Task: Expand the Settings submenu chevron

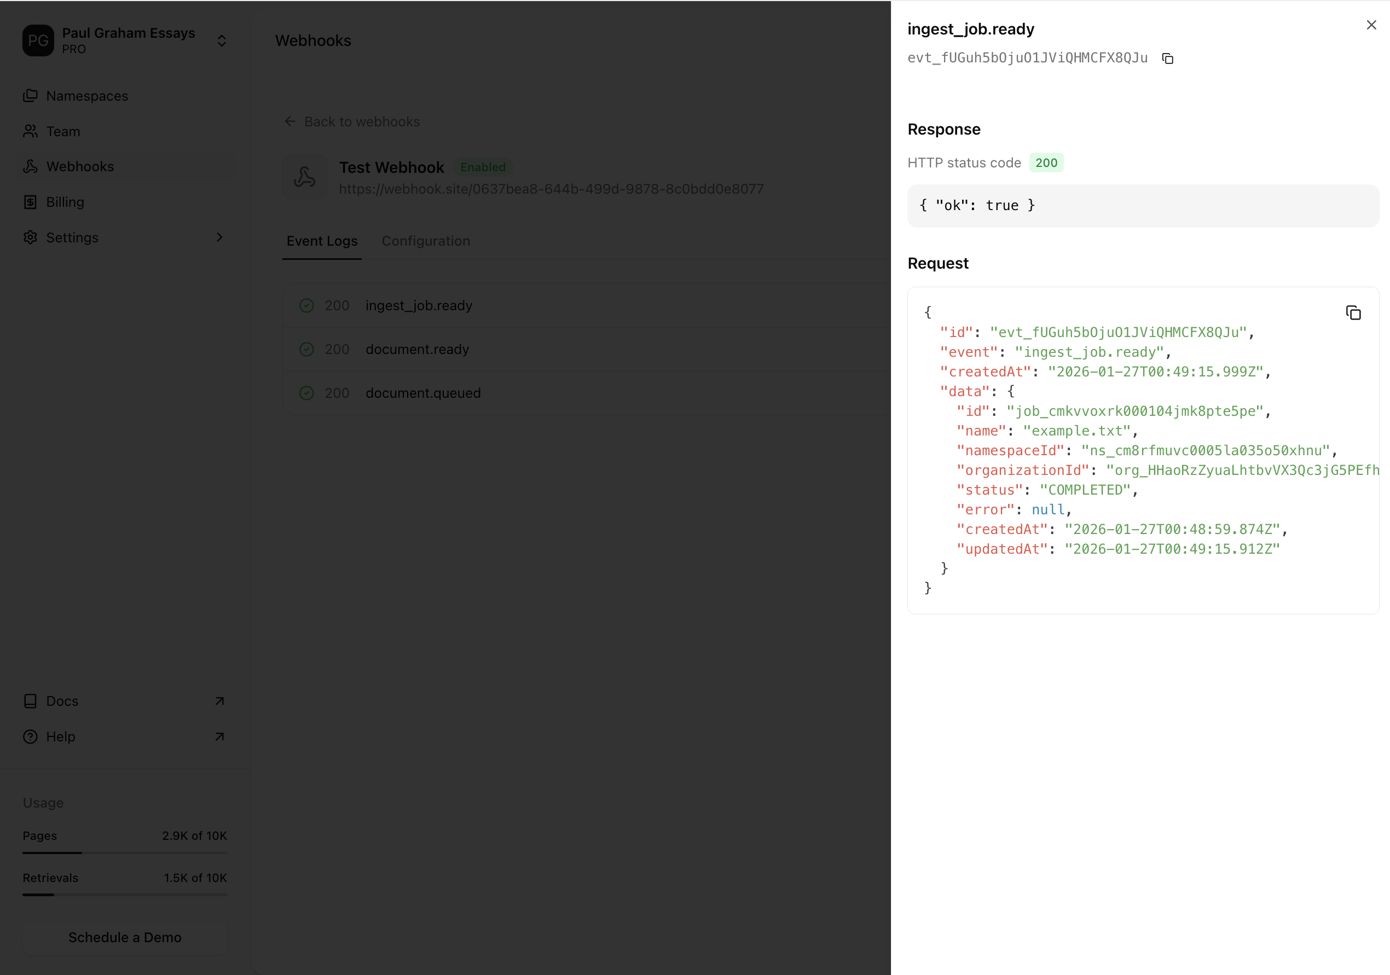Action: (x=219, y=237)
